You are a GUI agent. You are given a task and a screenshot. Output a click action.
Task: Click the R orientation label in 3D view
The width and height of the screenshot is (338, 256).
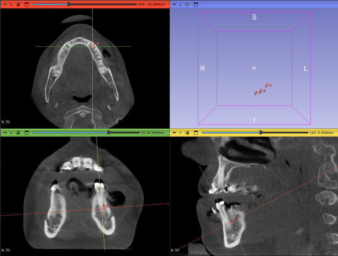pos(202,69)
